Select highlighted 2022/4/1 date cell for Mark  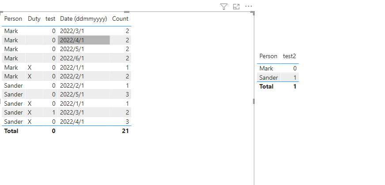click(84, 40)
